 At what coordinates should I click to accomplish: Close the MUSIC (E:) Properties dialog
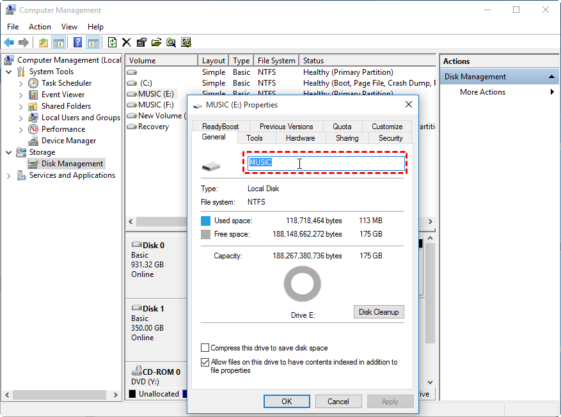pyautogui.click(x=409, y=104)
